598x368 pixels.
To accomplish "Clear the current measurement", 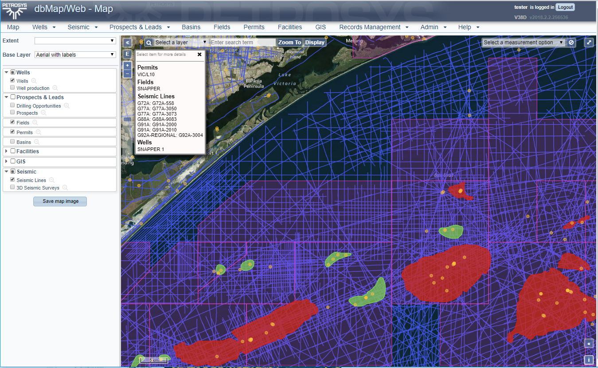I will coord(571,43).
